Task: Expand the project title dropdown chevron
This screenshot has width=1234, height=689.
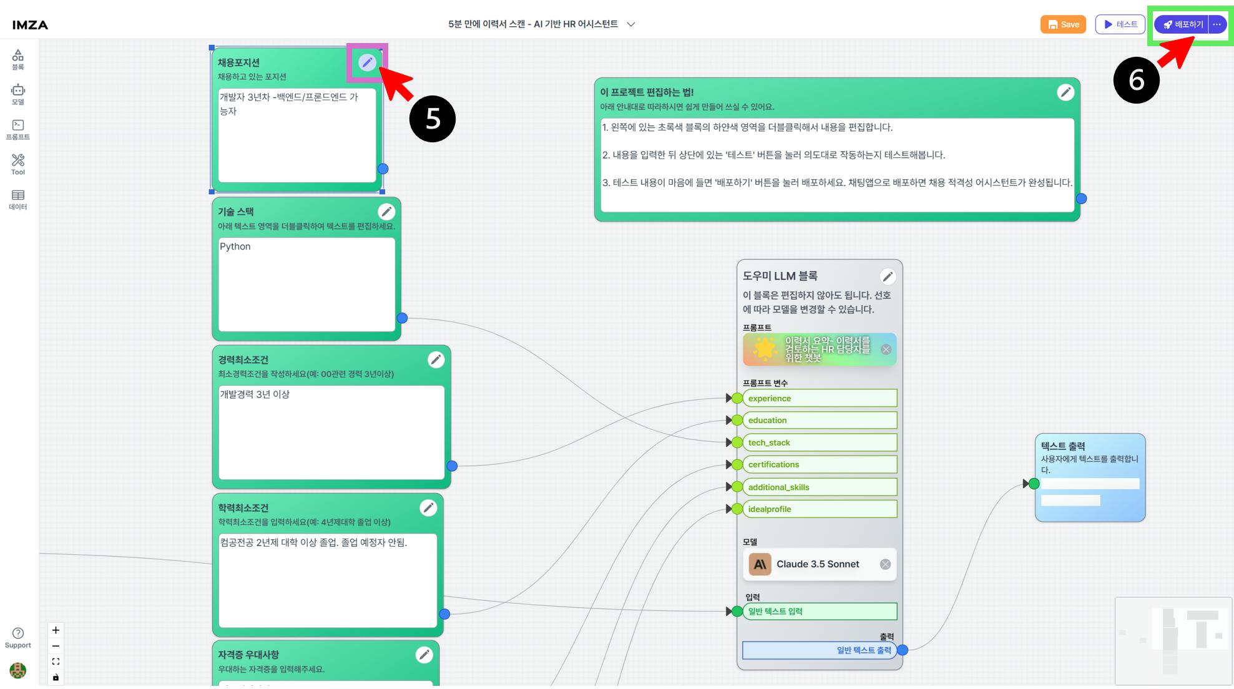Action: [x=631, y=24]
